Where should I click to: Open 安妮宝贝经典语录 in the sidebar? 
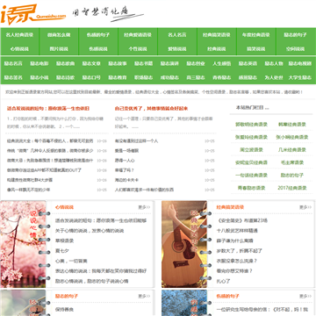pyautogui.click(x=251, y=162)
